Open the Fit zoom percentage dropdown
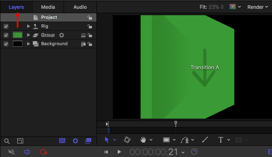Viewport: 272px width, 157px height. point(216,7)
